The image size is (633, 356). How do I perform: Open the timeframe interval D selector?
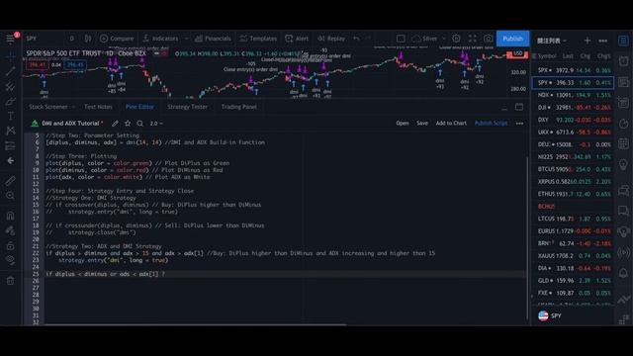[72, 39]
